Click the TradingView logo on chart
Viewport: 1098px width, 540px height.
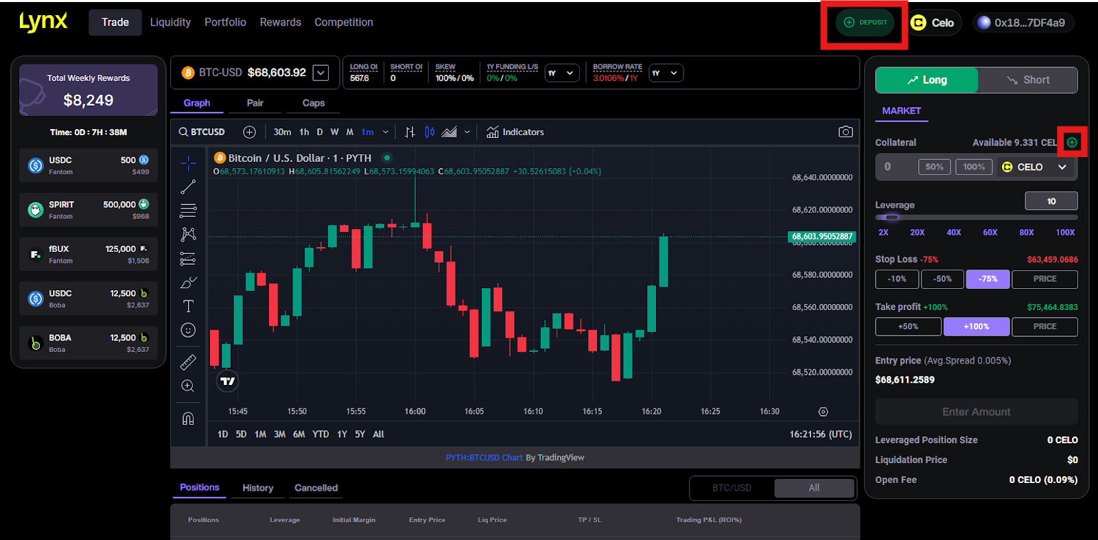click(228, 381)
